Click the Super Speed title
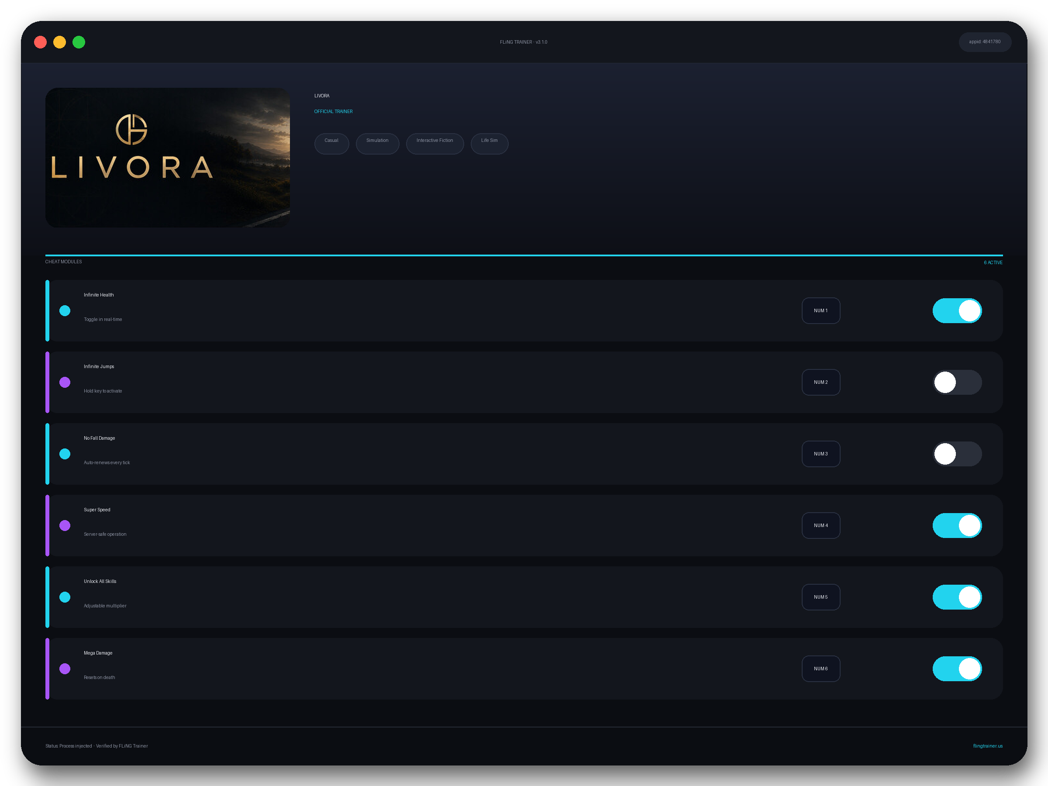 pyautogui.click(x=97, y=510)
